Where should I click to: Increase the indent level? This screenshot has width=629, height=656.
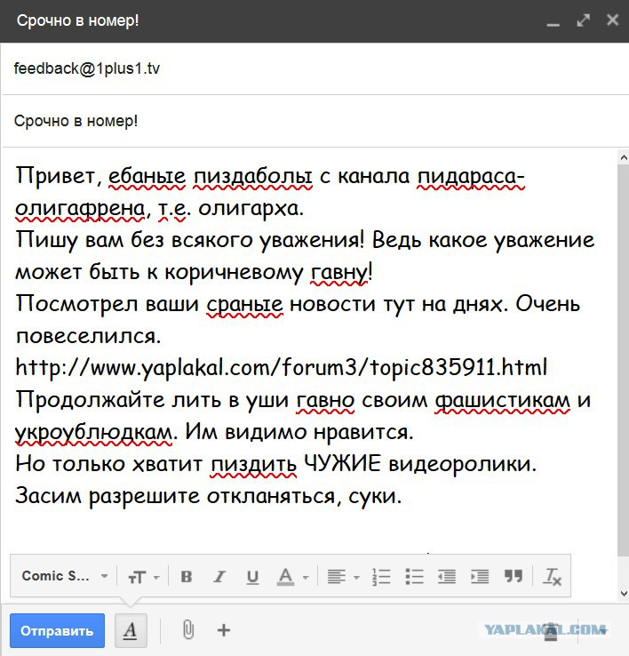[480, 577]
